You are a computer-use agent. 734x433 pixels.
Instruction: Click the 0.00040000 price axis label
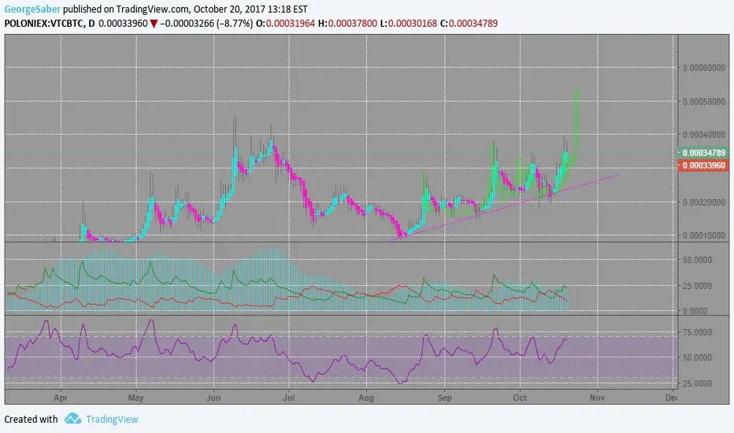(703, 135)
